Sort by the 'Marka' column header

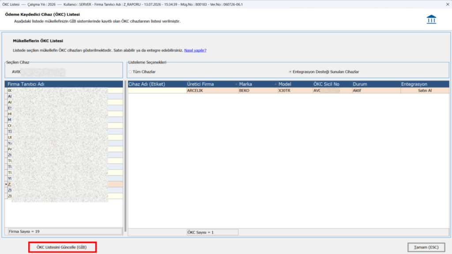point(258,84)
